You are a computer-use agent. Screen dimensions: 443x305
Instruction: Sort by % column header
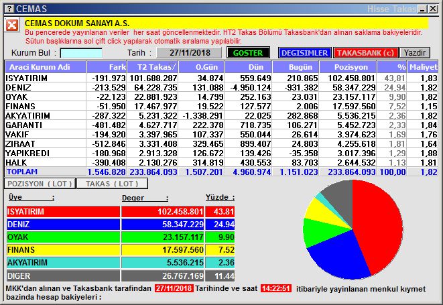[x=392, y=67]
